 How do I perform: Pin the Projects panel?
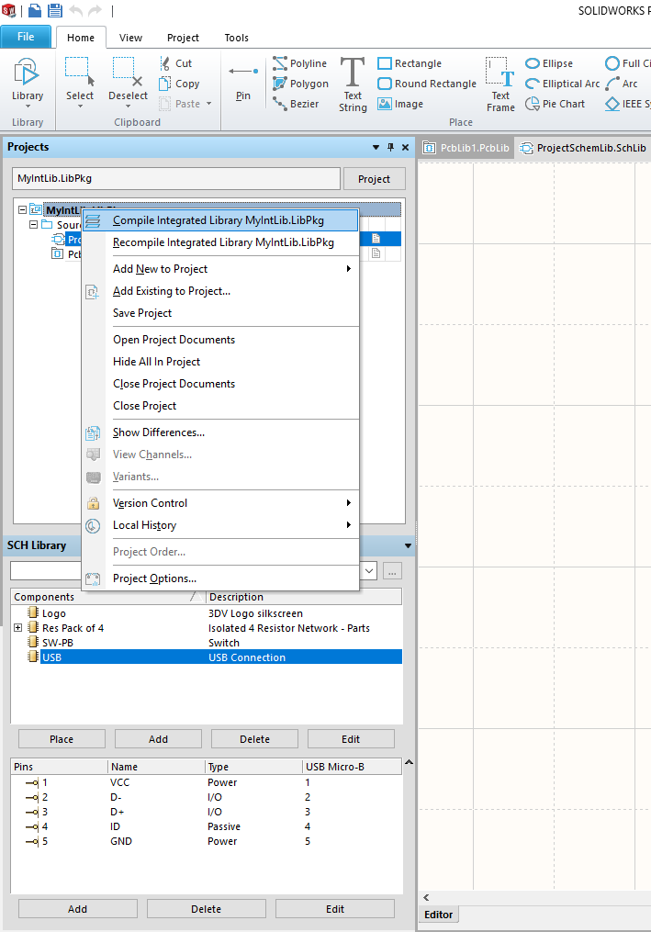[390, 147]
